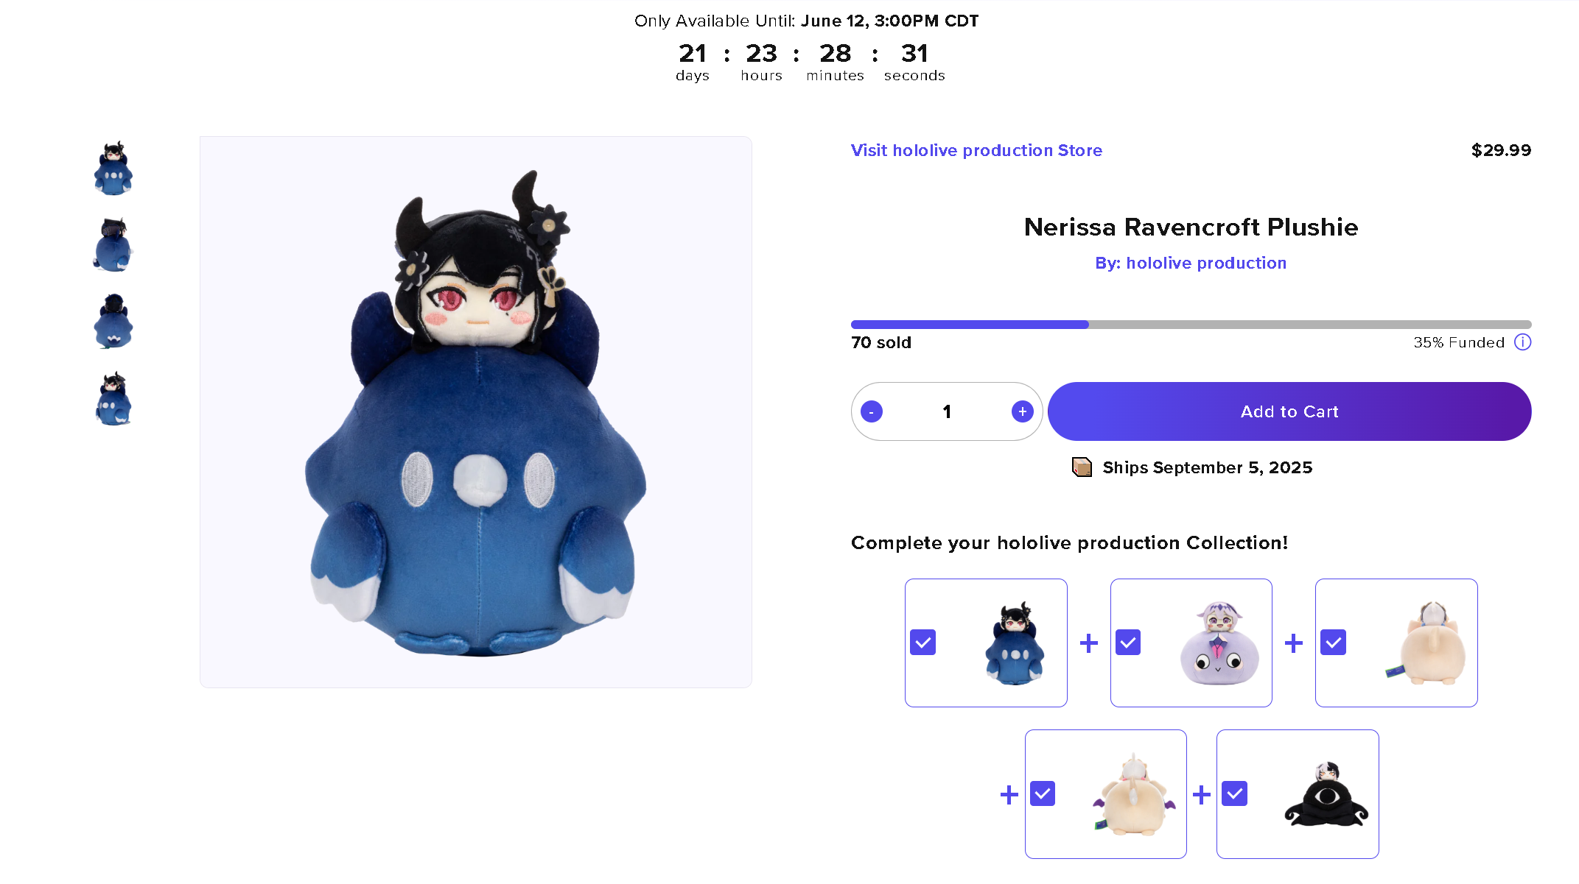Increase quantity with the plus button

1022,411
